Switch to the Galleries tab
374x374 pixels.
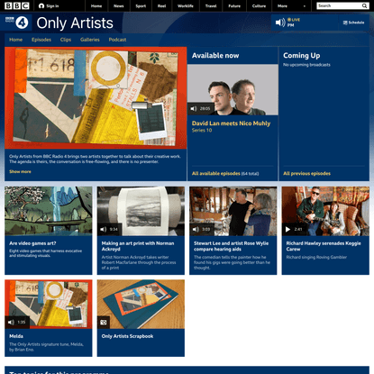[x=90, y=40]
